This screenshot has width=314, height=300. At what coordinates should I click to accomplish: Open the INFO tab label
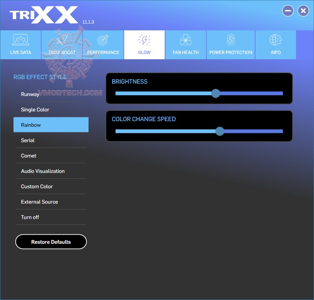click(276, 52)
